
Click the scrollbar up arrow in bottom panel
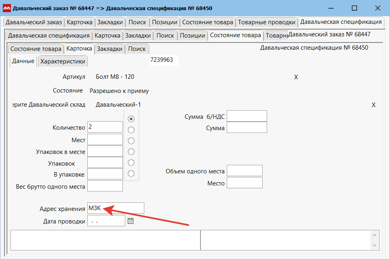point(375,235)
